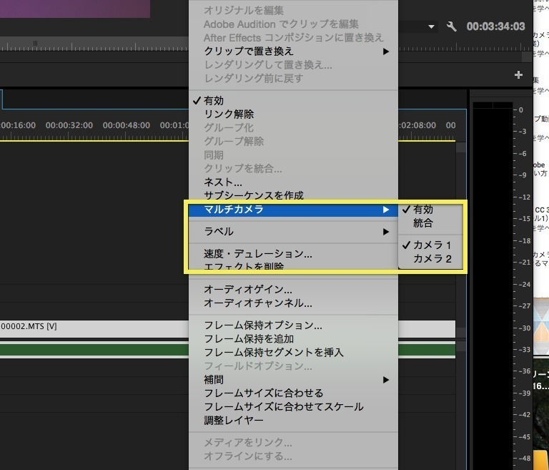Screen dimensions: 549x470
Task: Click the plus button editor icon
Action: coord(518,74)
